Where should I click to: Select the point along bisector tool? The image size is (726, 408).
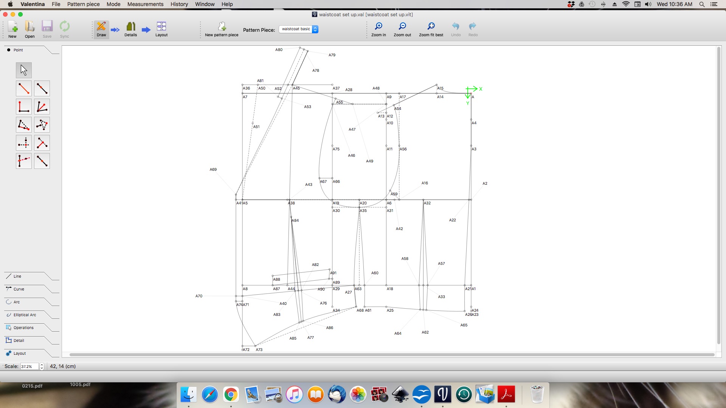tap(42, 107)
